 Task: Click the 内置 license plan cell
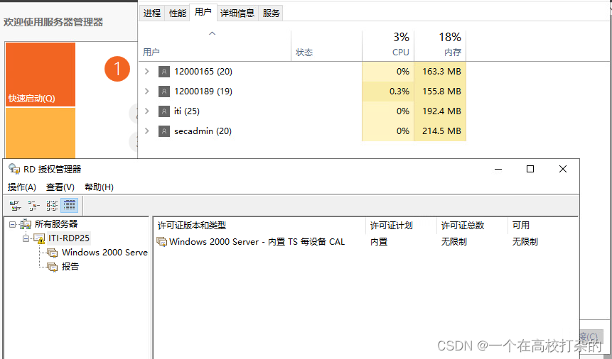(379, 242)
